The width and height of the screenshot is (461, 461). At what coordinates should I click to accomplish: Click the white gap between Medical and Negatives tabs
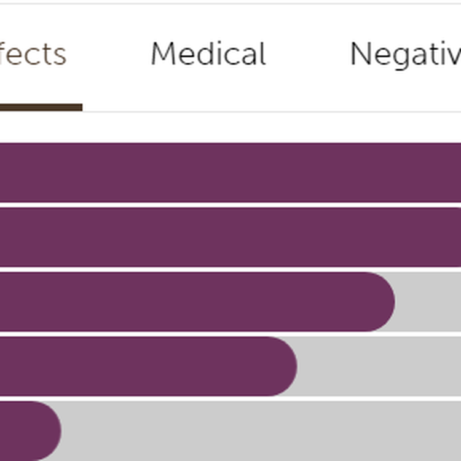click(307, 55)
